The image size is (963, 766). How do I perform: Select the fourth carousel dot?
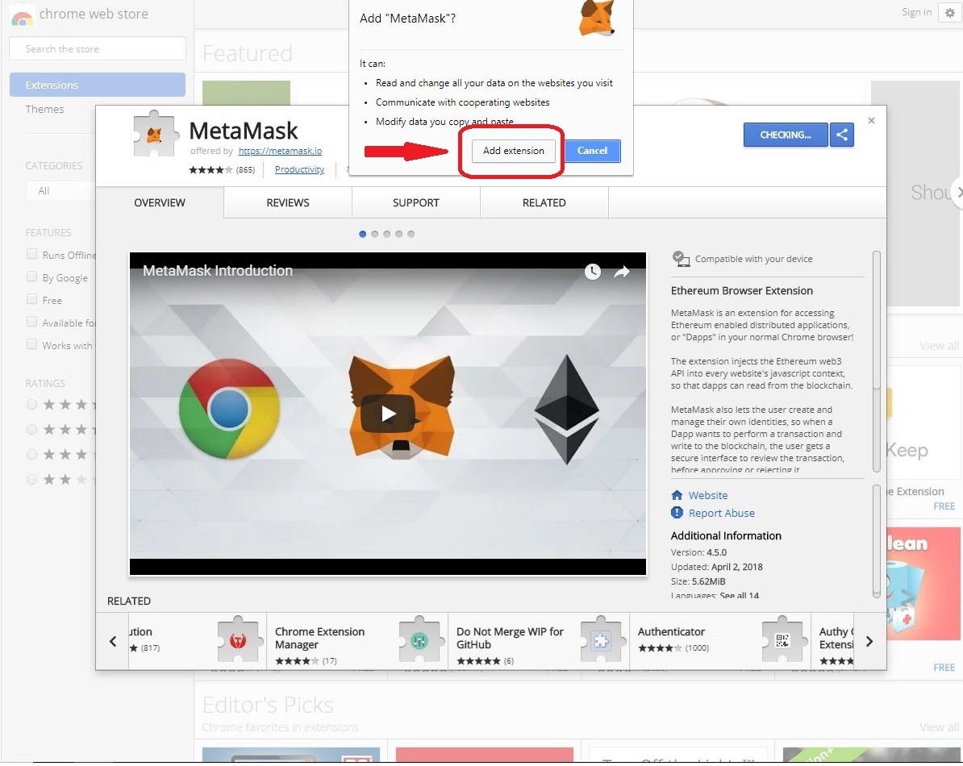[x=399, y=234]
